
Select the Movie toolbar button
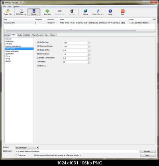(34, 12)
